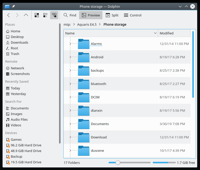Click the file list vertical scrollbar

(193, 64)
